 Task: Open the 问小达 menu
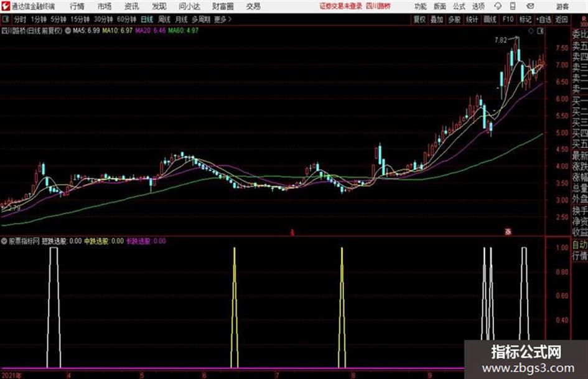[189, 6]
